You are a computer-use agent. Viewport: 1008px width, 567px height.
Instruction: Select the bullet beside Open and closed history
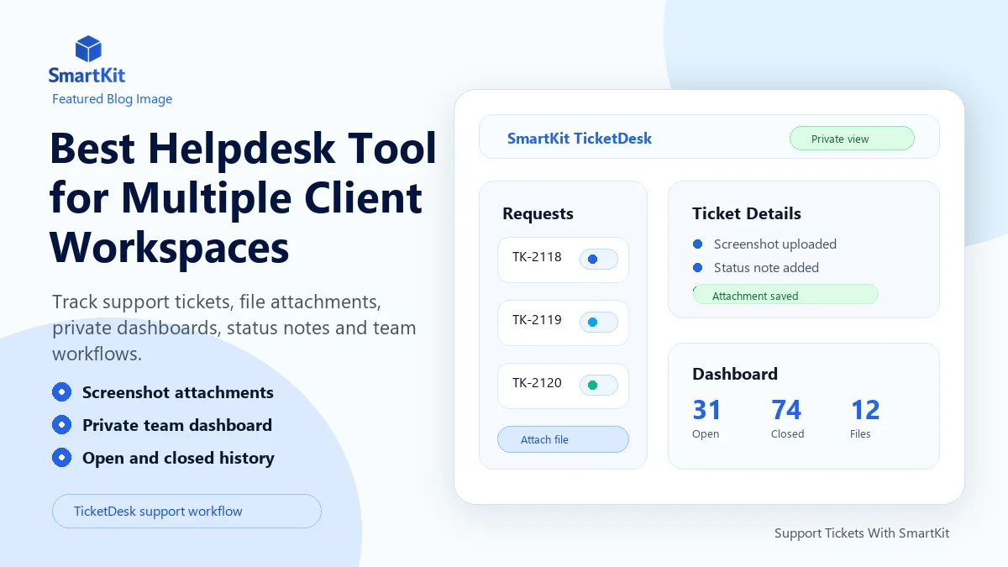[x=61, y=458]
